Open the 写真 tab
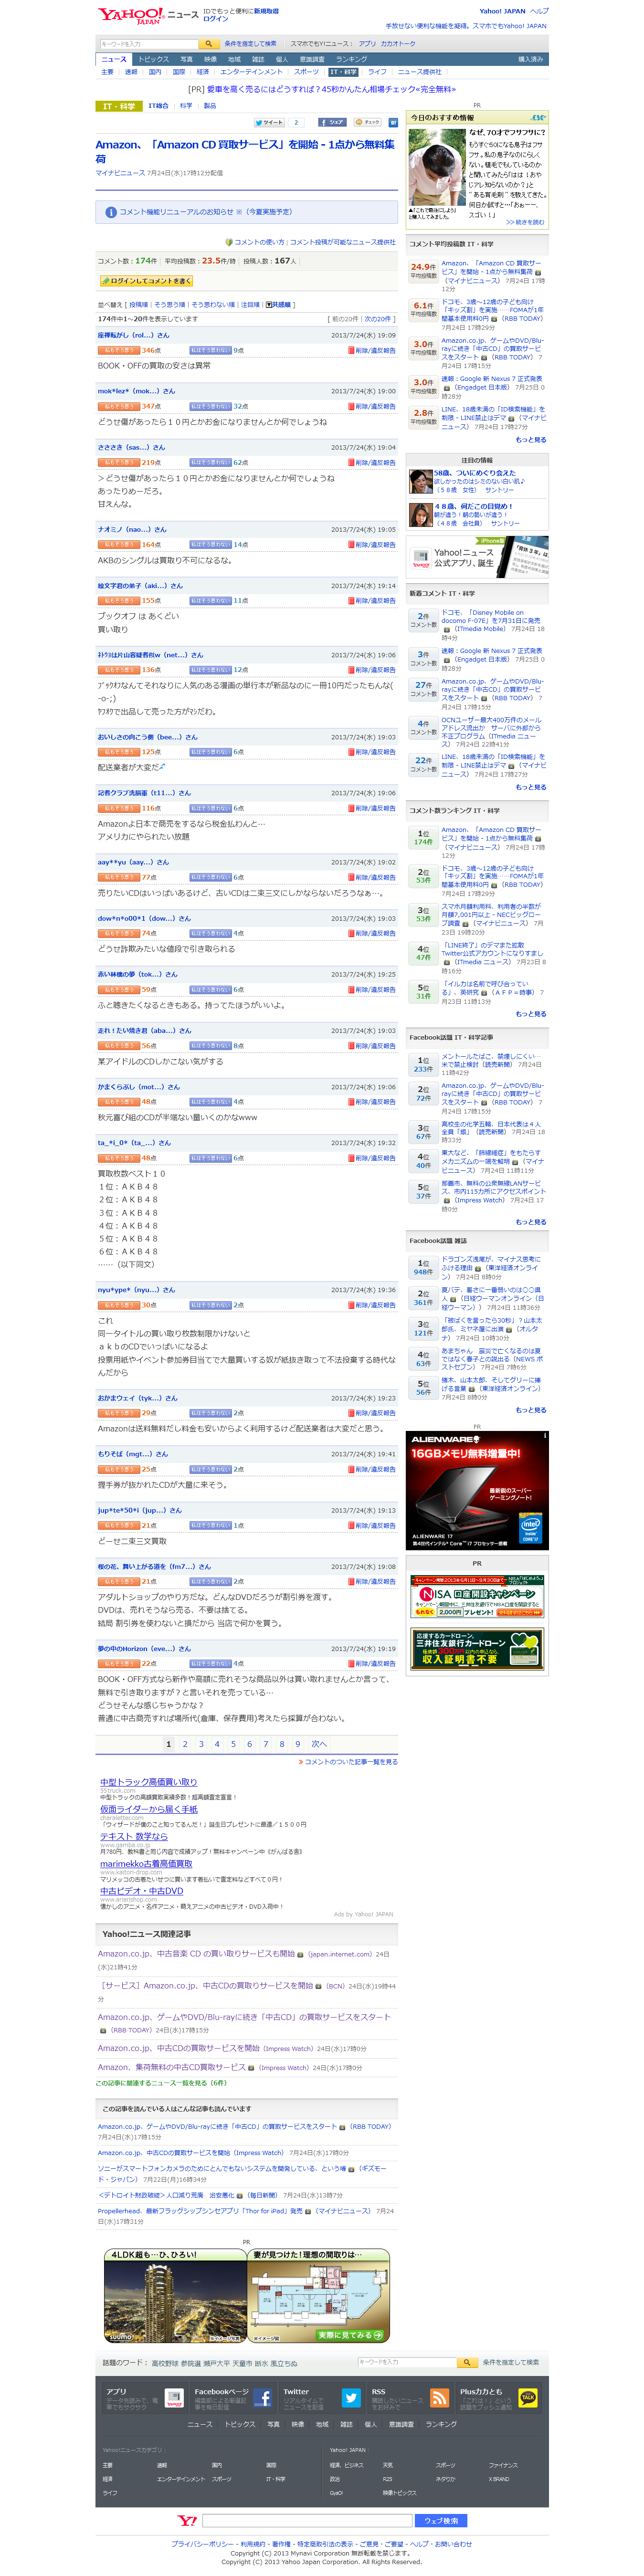Image resolution: width=644 pixels, height=2576 pixels. (186, 59)
